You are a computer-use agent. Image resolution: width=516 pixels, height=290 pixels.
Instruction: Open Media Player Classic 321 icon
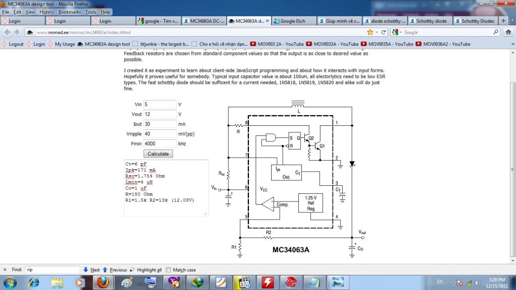pyautogui.click(x=244, y=283)
